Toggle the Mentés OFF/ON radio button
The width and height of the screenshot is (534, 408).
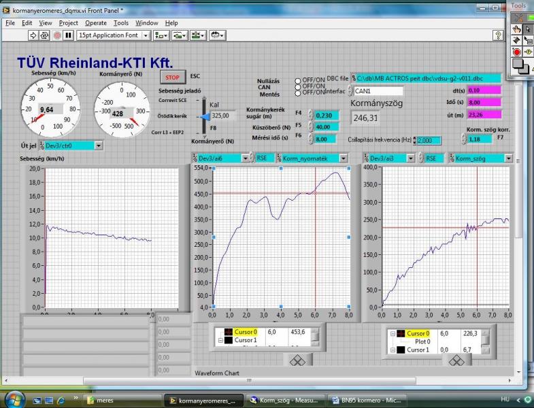[298, 93]
